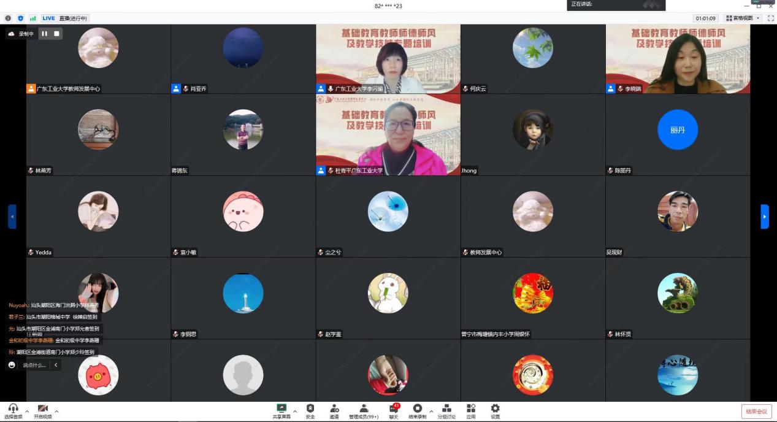
Task: Pause the cloud recording
Action: (45, 34)
